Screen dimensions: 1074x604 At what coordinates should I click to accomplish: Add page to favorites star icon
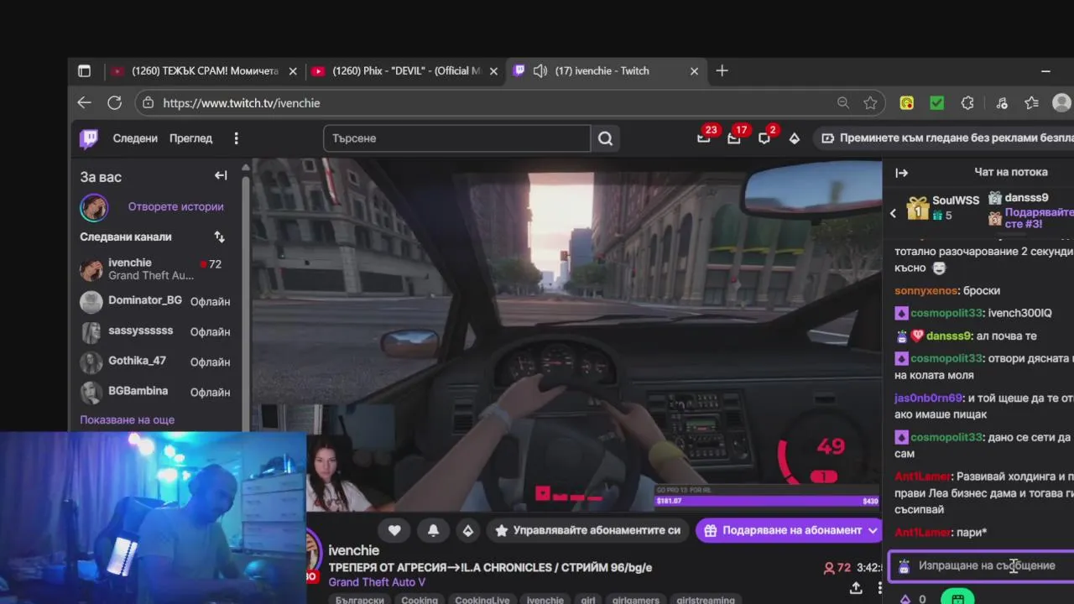870,102
